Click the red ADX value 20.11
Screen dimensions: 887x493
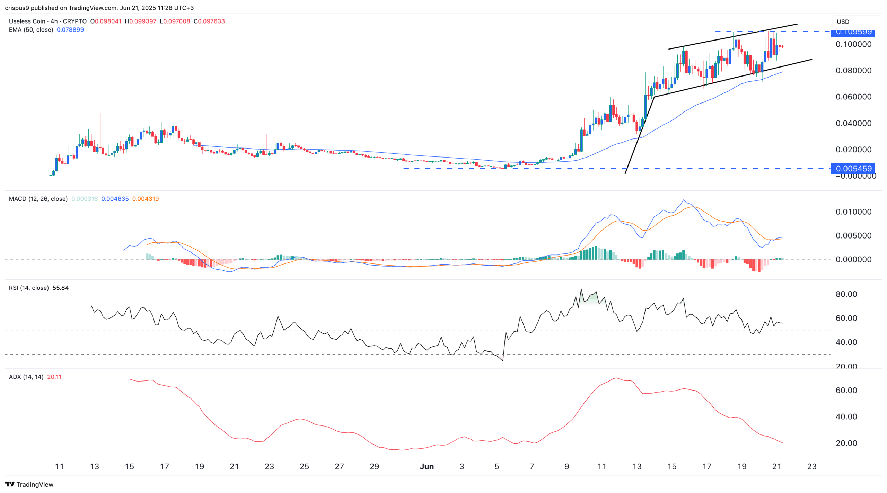(x=54, y=377)
